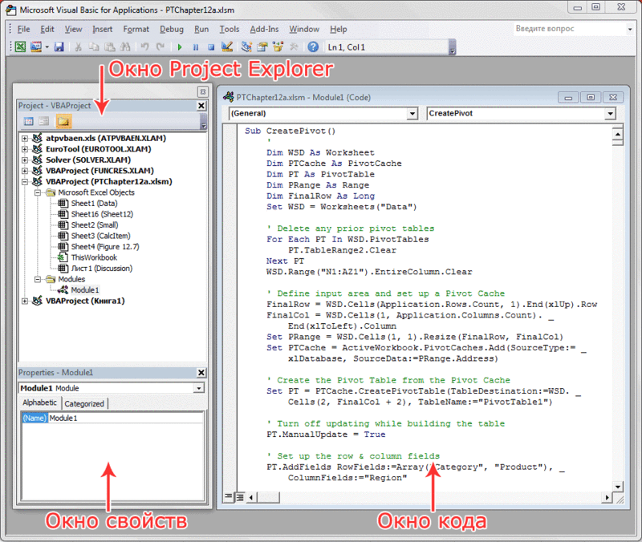Open the Debug menu
The image size is (642, 542).
172,29
